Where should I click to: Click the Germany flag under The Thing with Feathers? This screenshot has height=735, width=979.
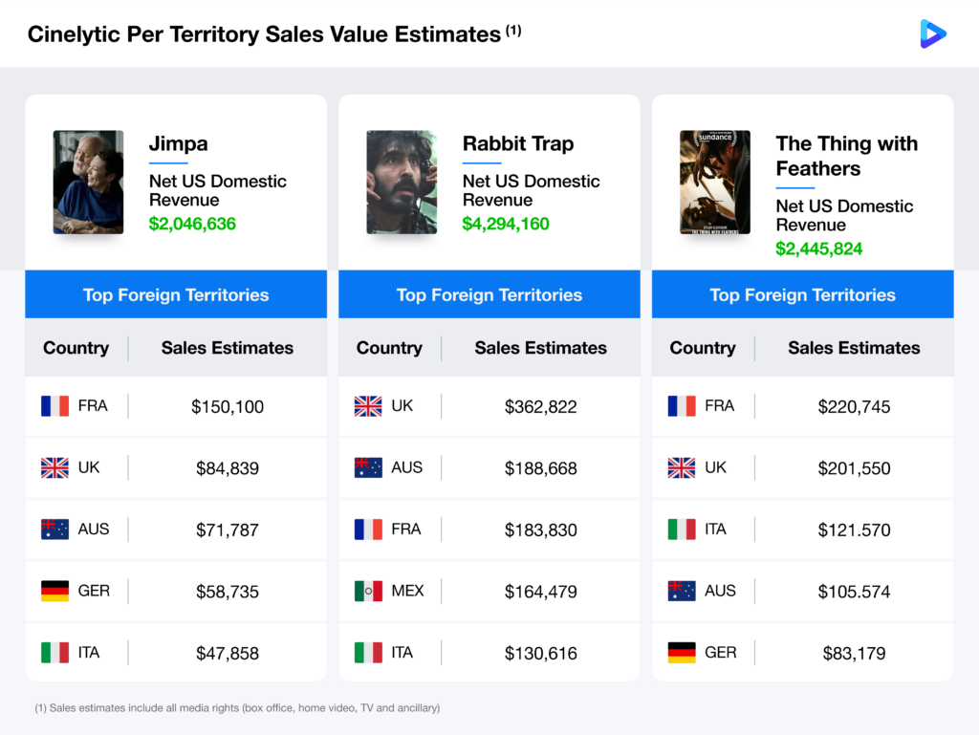pos(682,653)
